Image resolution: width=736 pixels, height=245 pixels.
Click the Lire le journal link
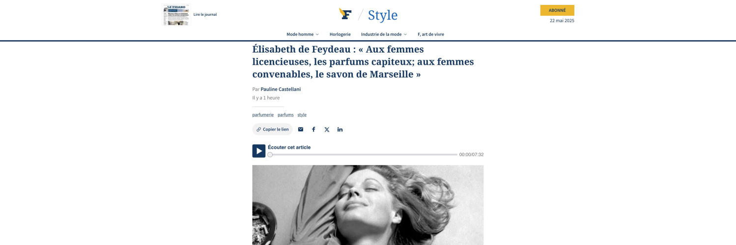(205, 15)
